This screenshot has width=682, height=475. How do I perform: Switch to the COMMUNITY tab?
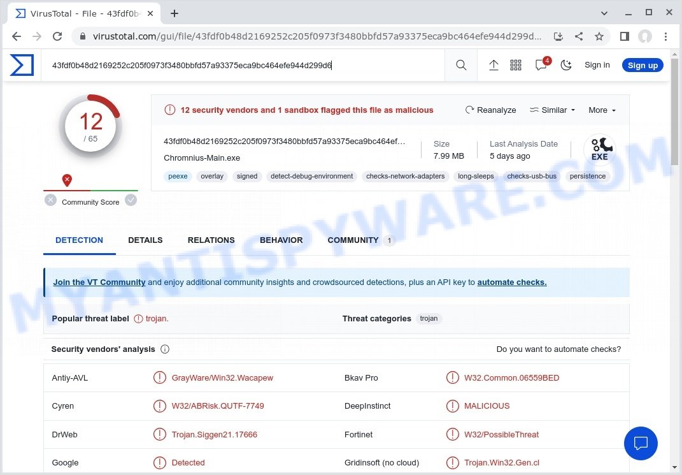[360, 240]
